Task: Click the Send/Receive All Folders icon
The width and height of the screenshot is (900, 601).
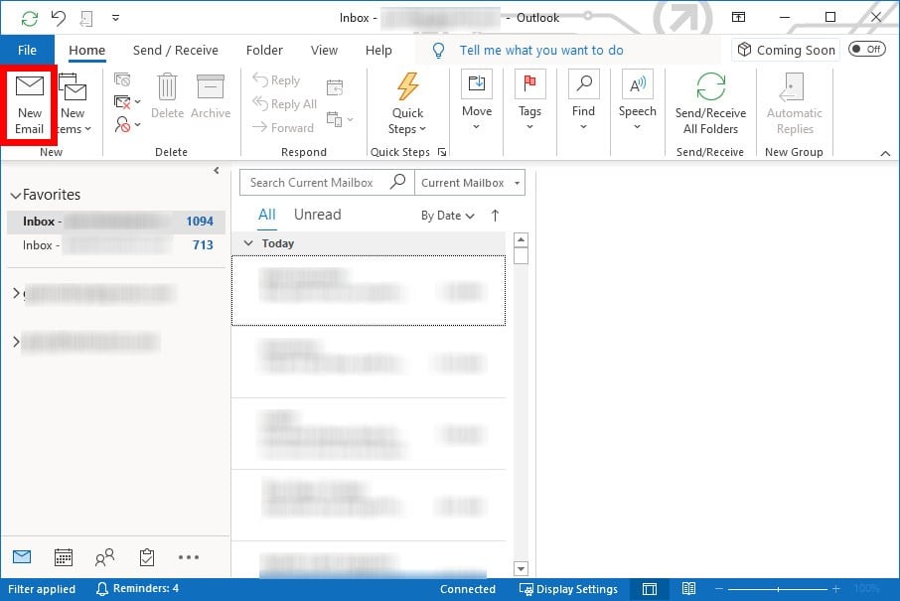Action: (710, 87)
